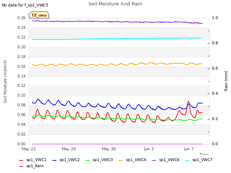Click the sp1_VWC6 purple legend swatch
The height and width of the screenshot is (173, 231).
(154, 160)
